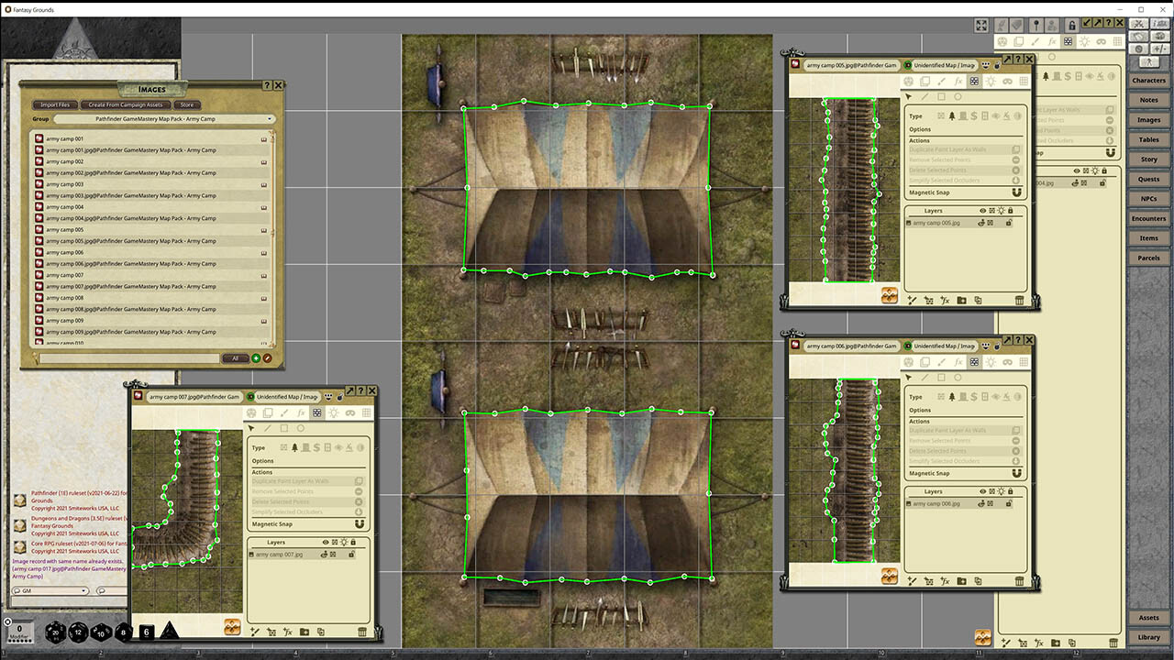
Task: Open the effects (fx) tool on the map toolbar
Action: click(1051, 41)
